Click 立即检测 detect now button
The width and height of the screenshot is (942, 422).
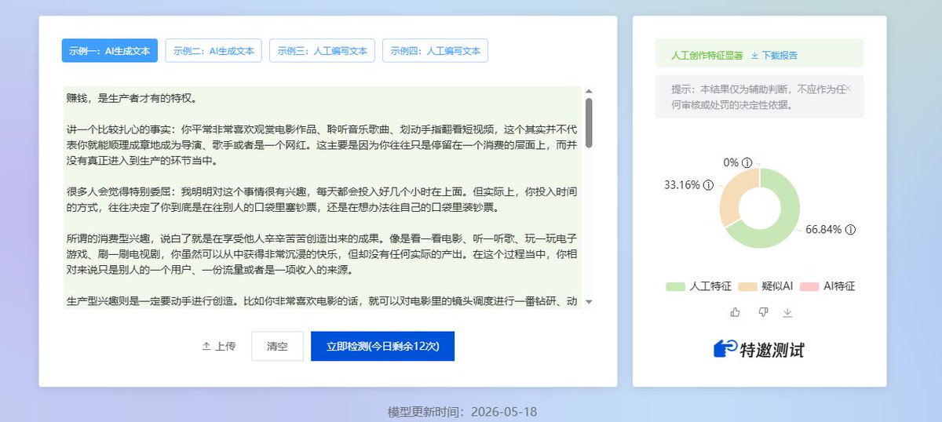(382, 346)
